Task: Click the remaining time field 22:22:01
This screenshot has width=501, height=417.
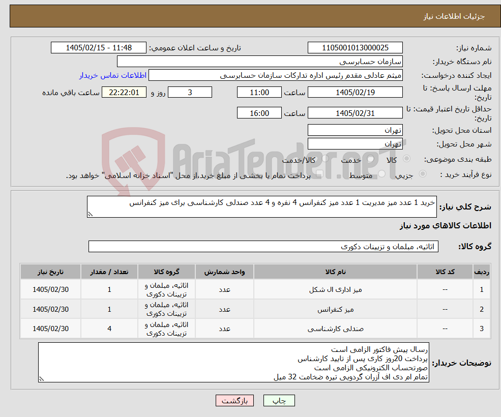Action: click(124, 93)
